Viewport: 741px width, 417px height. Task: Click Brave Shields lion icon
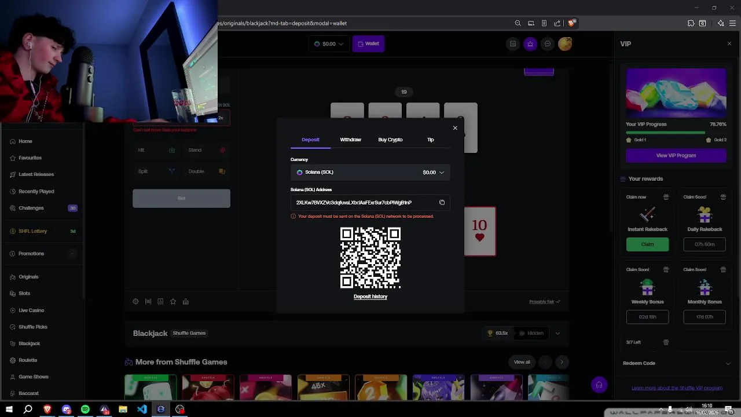571,23
